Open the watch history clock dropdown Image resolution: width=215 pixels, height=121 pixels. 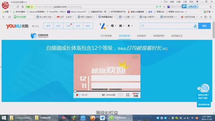click(114, 26)
